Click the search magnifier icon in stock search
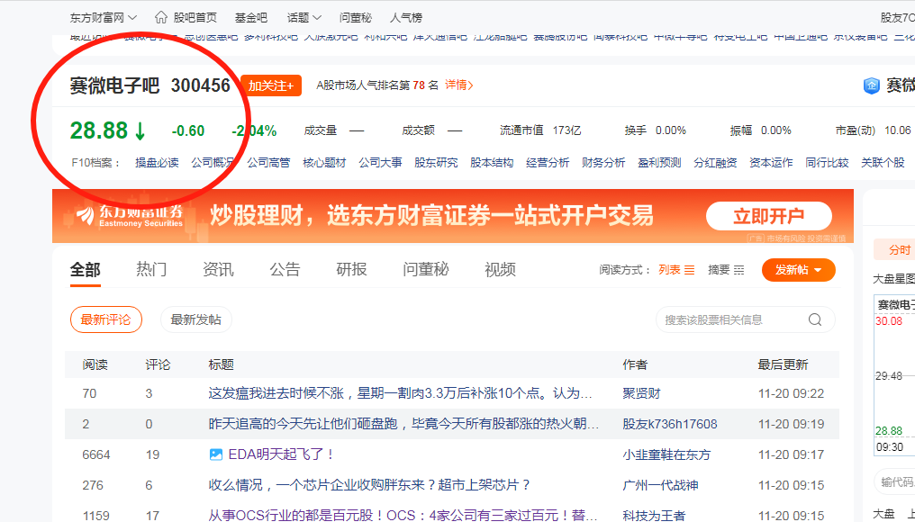Screen dimensions: 915x522 tap(815, 319)
